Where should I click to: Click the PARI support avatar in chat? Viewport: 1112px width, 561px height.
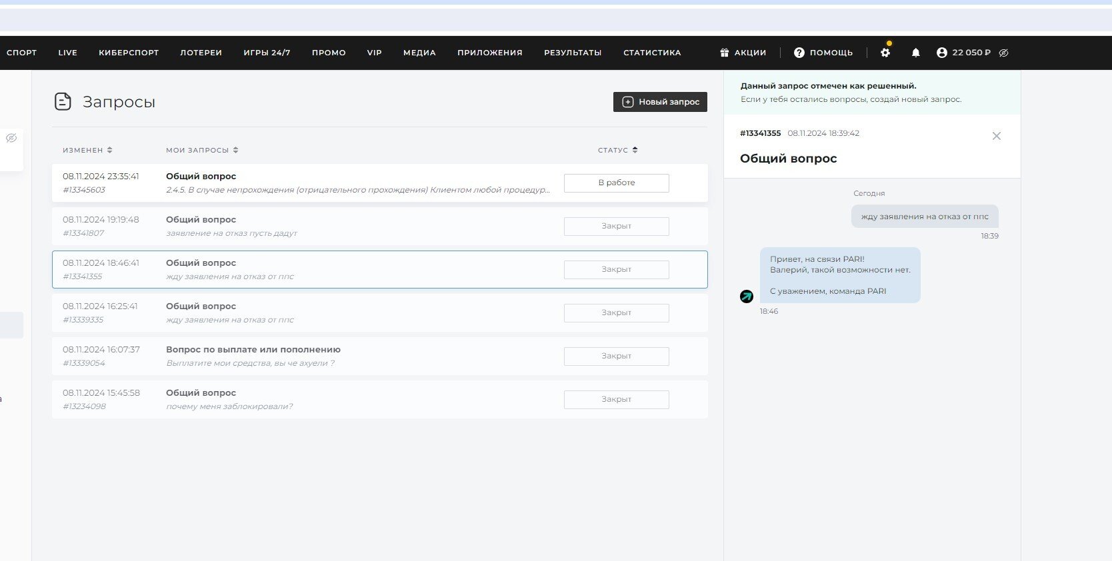[x=747, y=296]
